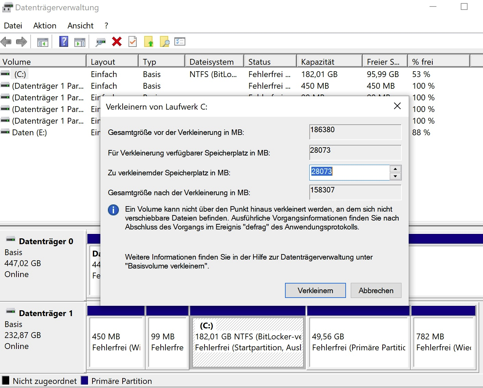This screenshot has height=388, width=483.
Task: Select the 450 MB partition on Datenträger 1
Action: 116,342
